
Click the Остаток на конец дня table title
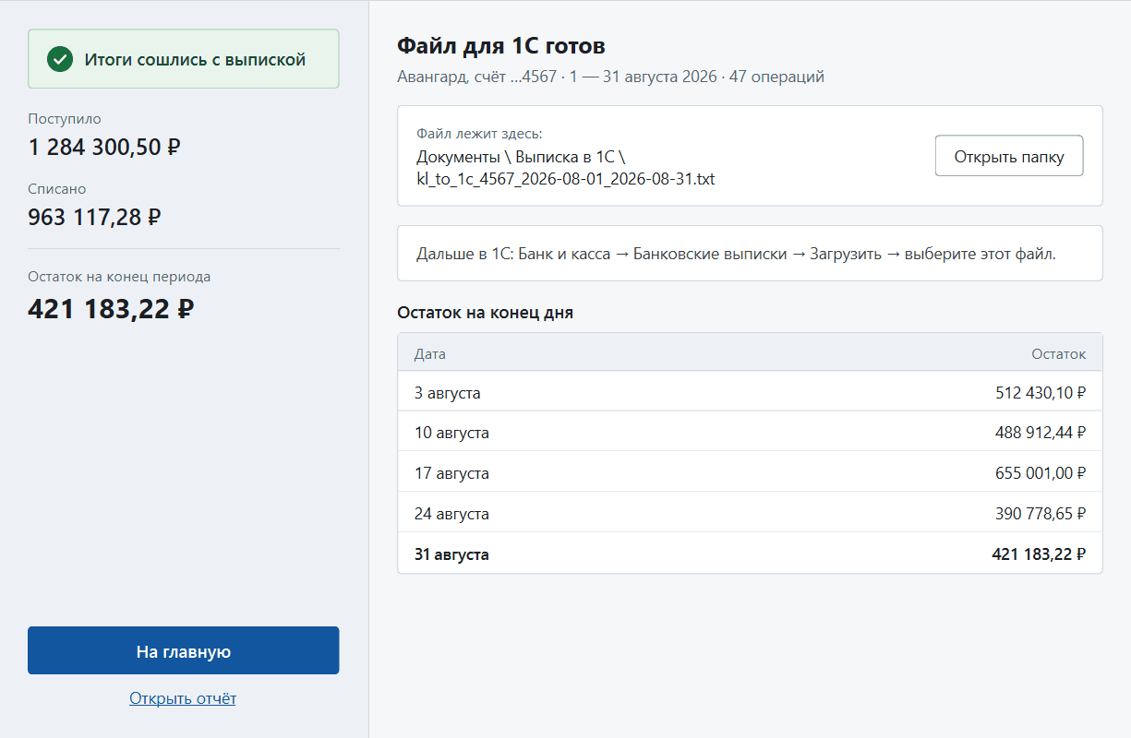[485, 313]
